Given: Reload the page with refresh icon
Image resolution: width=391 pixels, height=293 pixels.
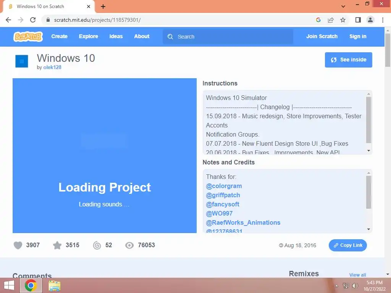Looking at the screenshot, I should pos(33,20).
